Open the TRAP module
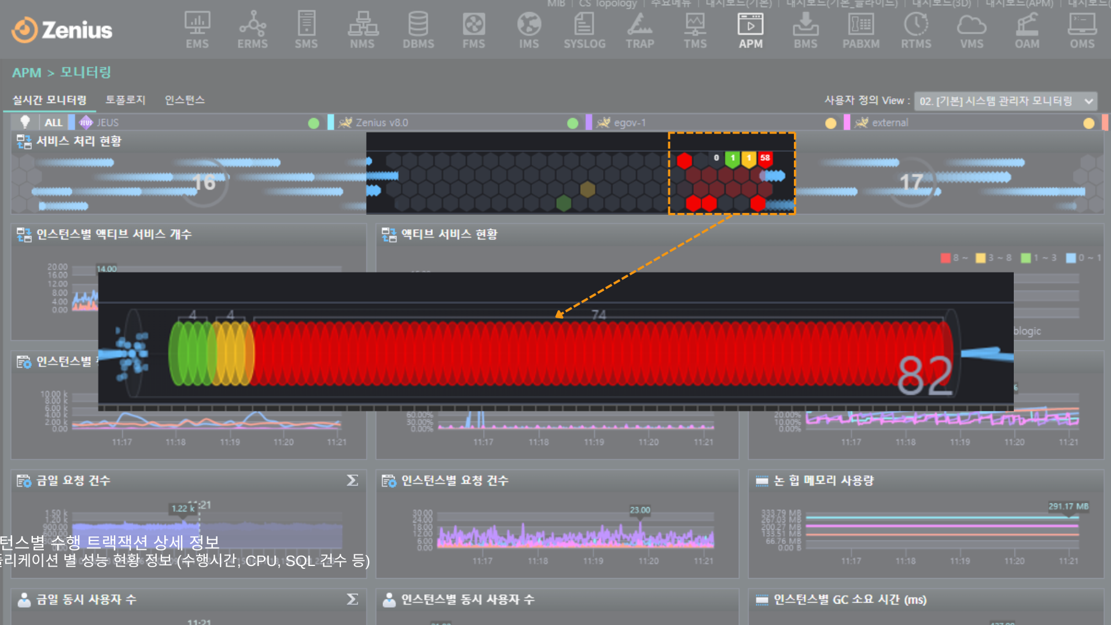 tap(640, 30)
